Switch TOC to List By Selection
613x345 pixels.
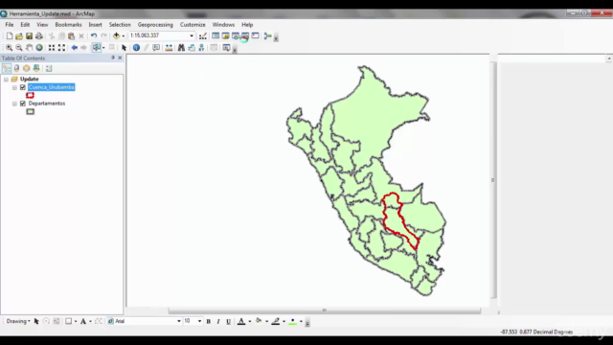[36, 68]
